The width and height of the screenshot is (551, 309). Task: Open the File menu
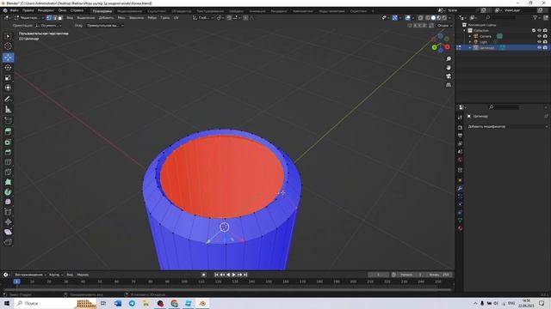coord(15,10)
